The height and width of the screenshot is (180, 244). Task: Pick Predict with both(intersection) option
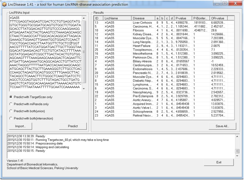click(x=11, y=118)
